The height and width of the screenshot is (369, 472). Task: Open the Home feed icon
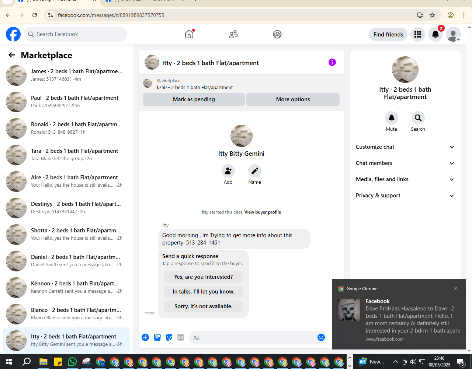189,34
